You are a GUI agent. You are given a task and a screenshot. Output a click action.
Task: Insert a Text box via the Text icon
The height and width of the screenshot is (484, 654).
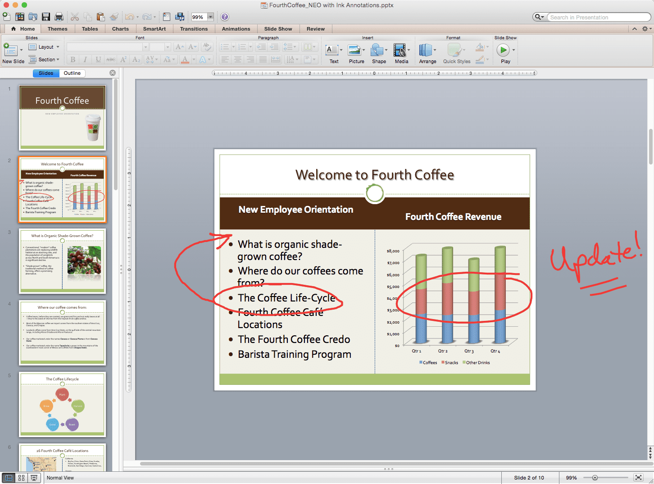(x=332, y=50)
